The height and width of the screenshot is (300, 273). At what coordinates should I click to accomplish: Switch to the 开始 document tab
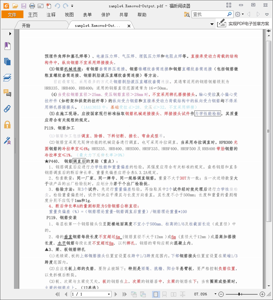point(26,25)
